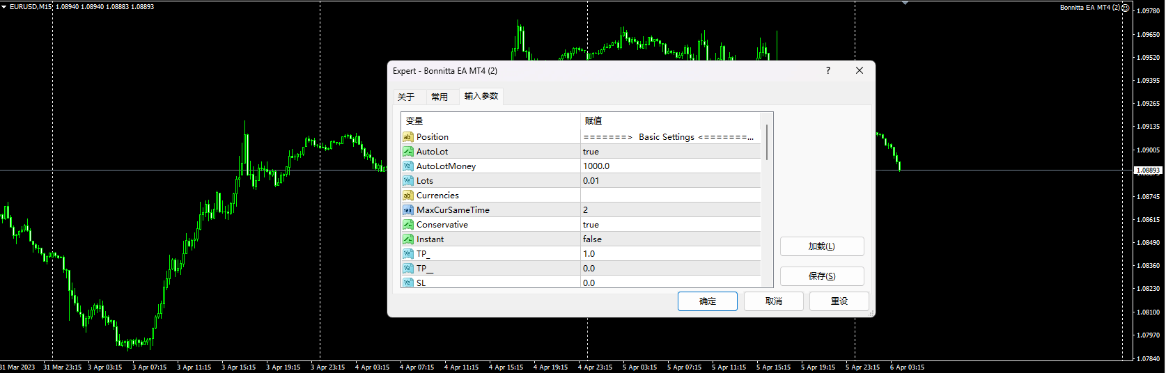Click the string icon beside Position
Viewport: 1166px width, 373px height.
(407, 137)
